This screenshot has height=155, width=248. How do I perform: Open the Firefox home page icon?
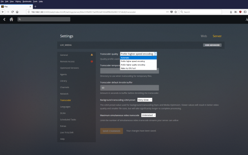click(x=17, y=12)
